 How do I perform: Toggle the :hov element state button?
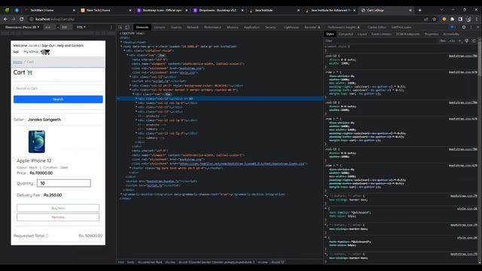[x=443, y=41]
